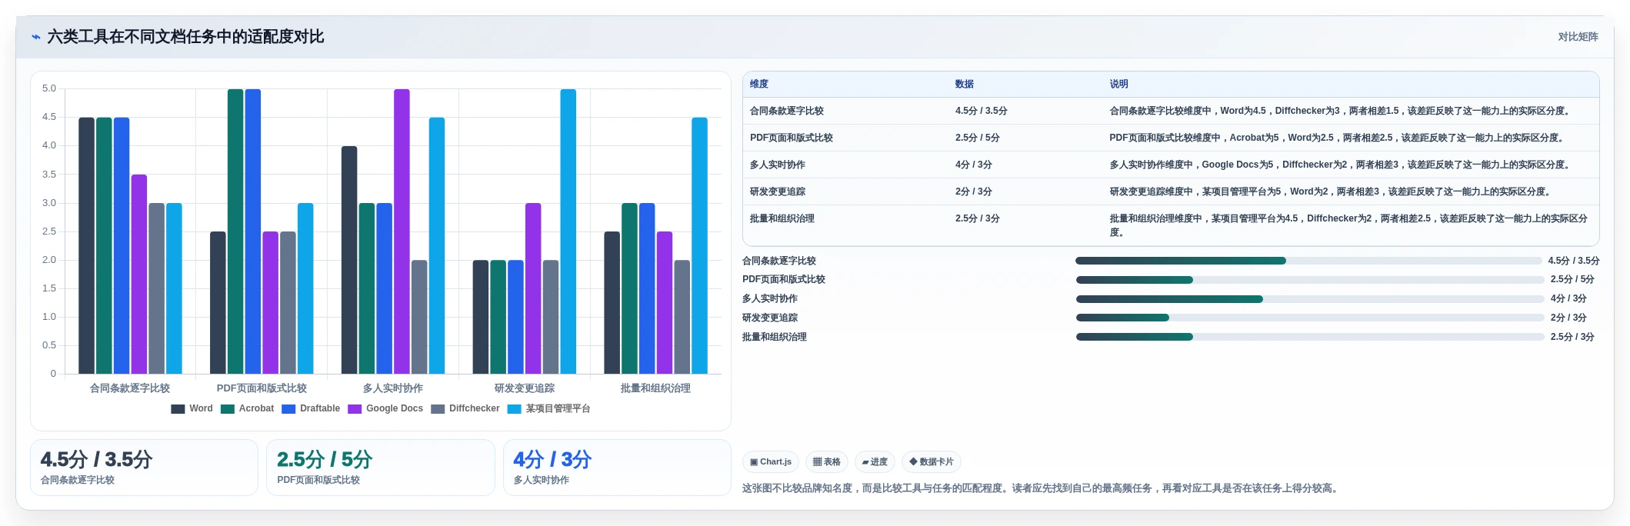Viewport: 1630px width, 526px height.
Task: Click the Chart.js tag chip
Action: pos(770,462)
